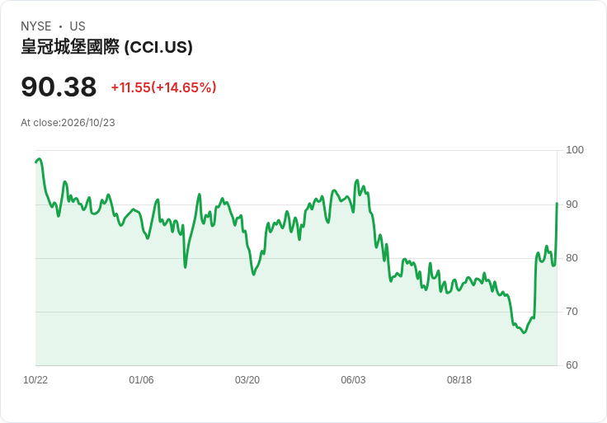Click the lowest trough of the price line
The width and height of the screenshot is (607, 423).
point(525,332)
